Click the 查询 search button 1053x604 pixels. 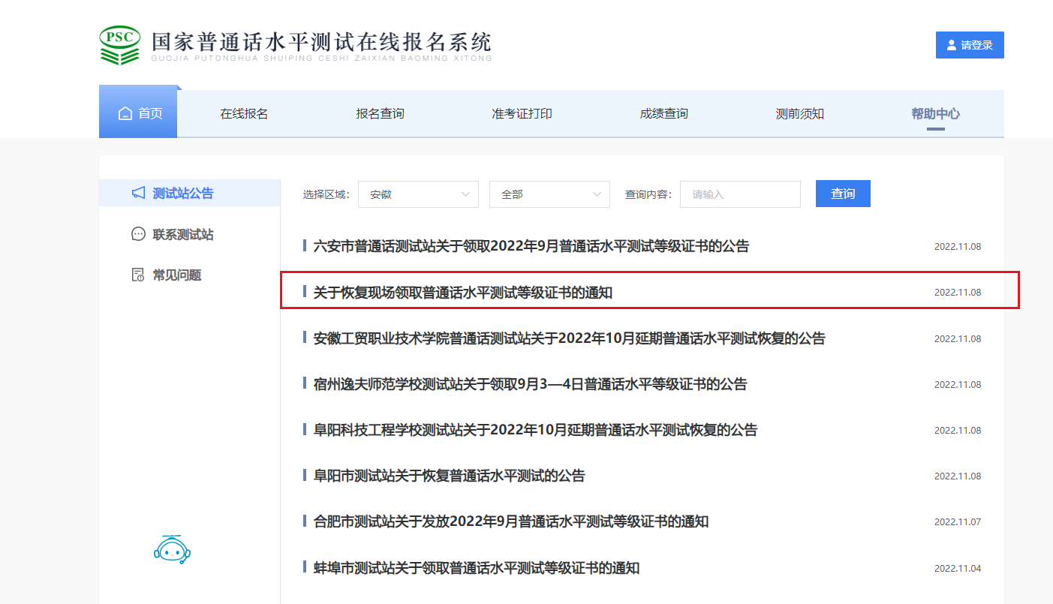pos(843,194)
